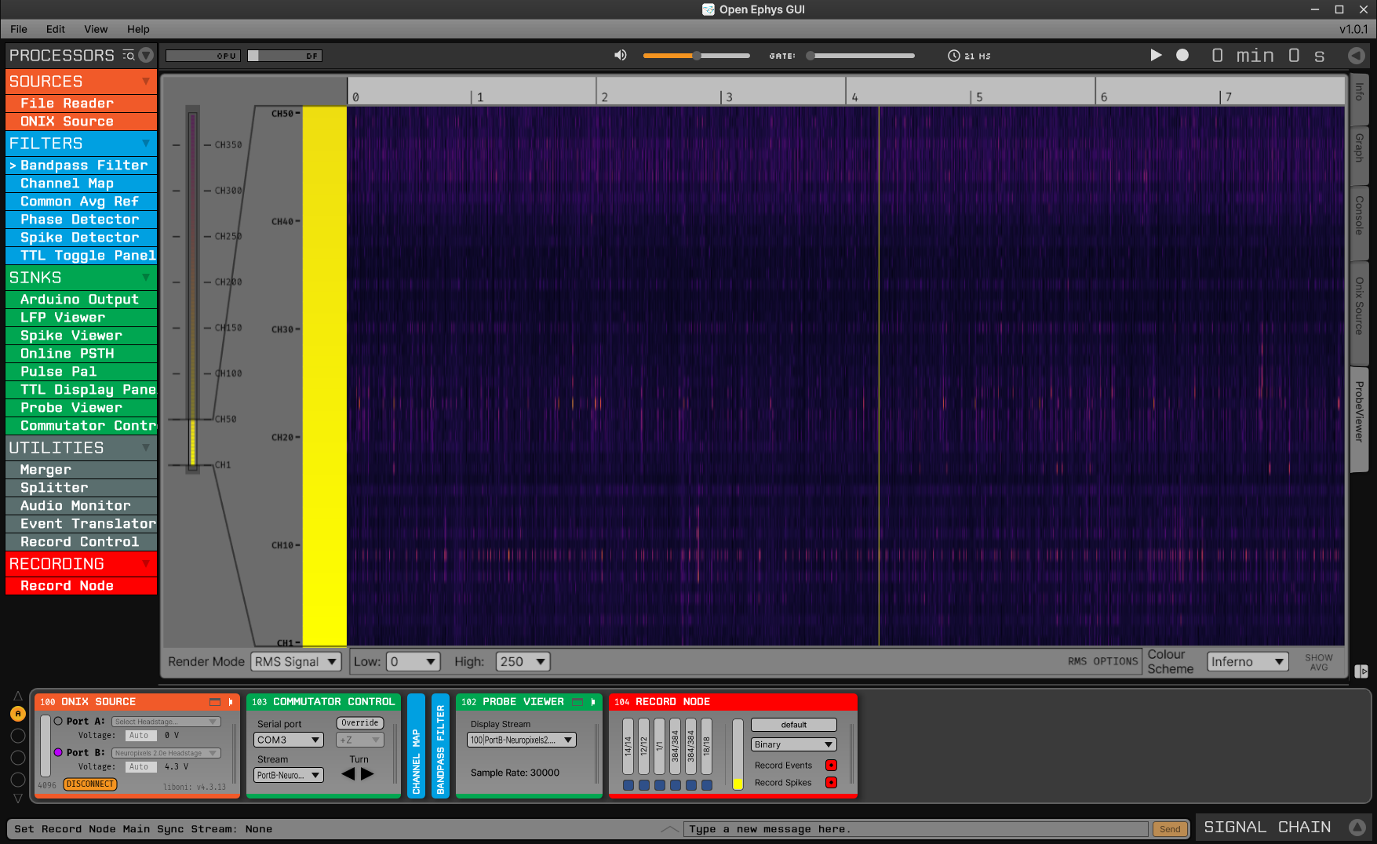
Task: Toggle SHOW AVG in the probe viewer
Action: coord(1318,661)
